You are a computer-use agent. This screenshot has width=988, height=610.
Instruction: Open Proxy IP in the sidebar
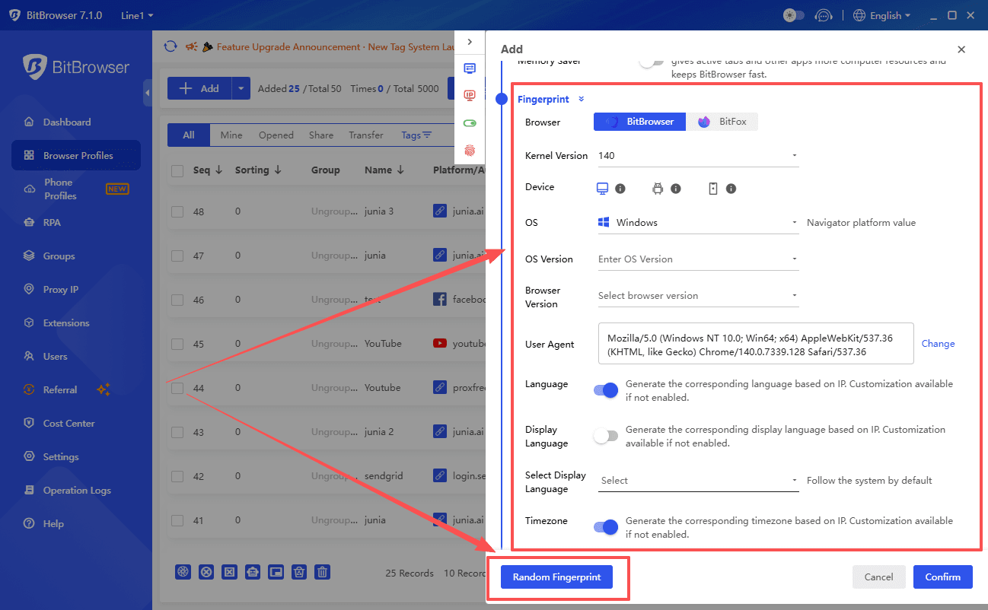[x=61, y=290]
